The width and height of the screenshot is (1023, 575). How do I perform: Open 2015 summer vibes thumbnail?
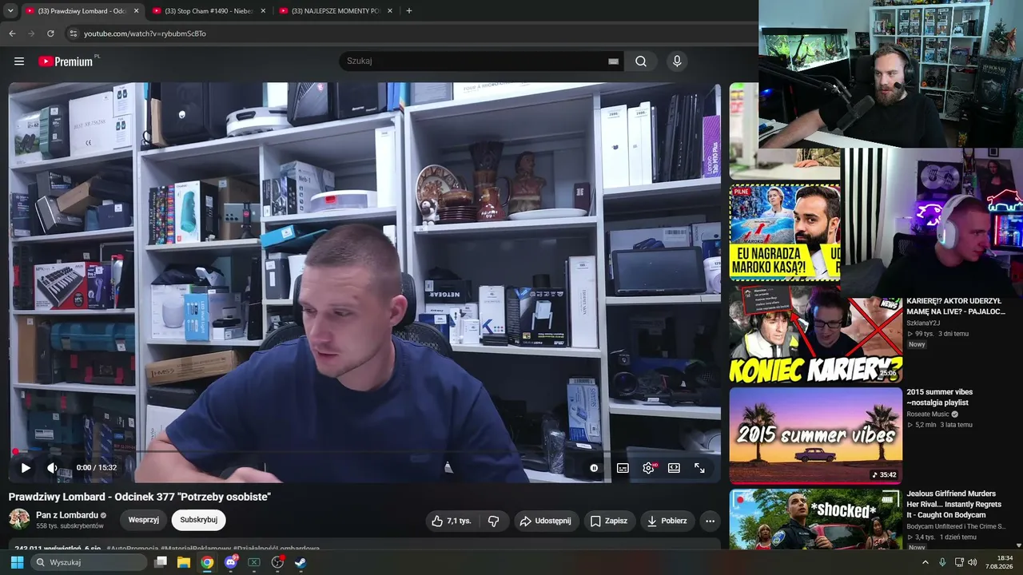click(x=816, y=435)
